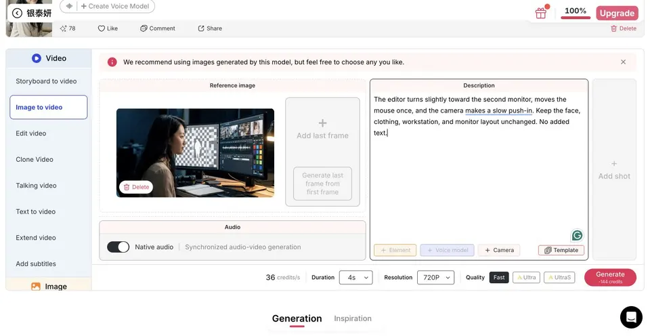Click Generate last frame from first frame

tap(322, 184)
